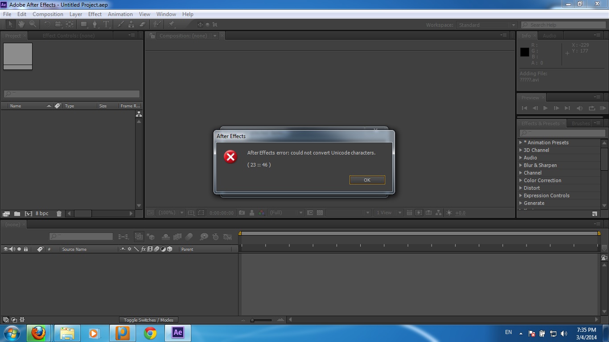Screen dimensions: 609x342
Task: Open the Animation menu
Action: [120, 14]
